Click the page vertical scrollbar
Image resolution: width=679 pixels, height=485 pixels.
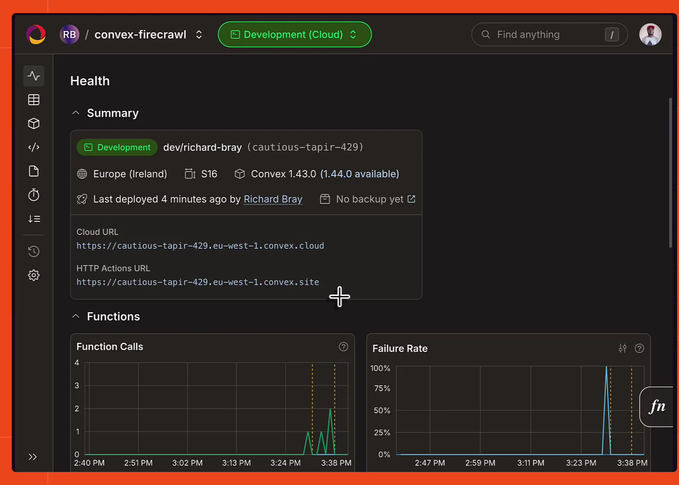670,173
